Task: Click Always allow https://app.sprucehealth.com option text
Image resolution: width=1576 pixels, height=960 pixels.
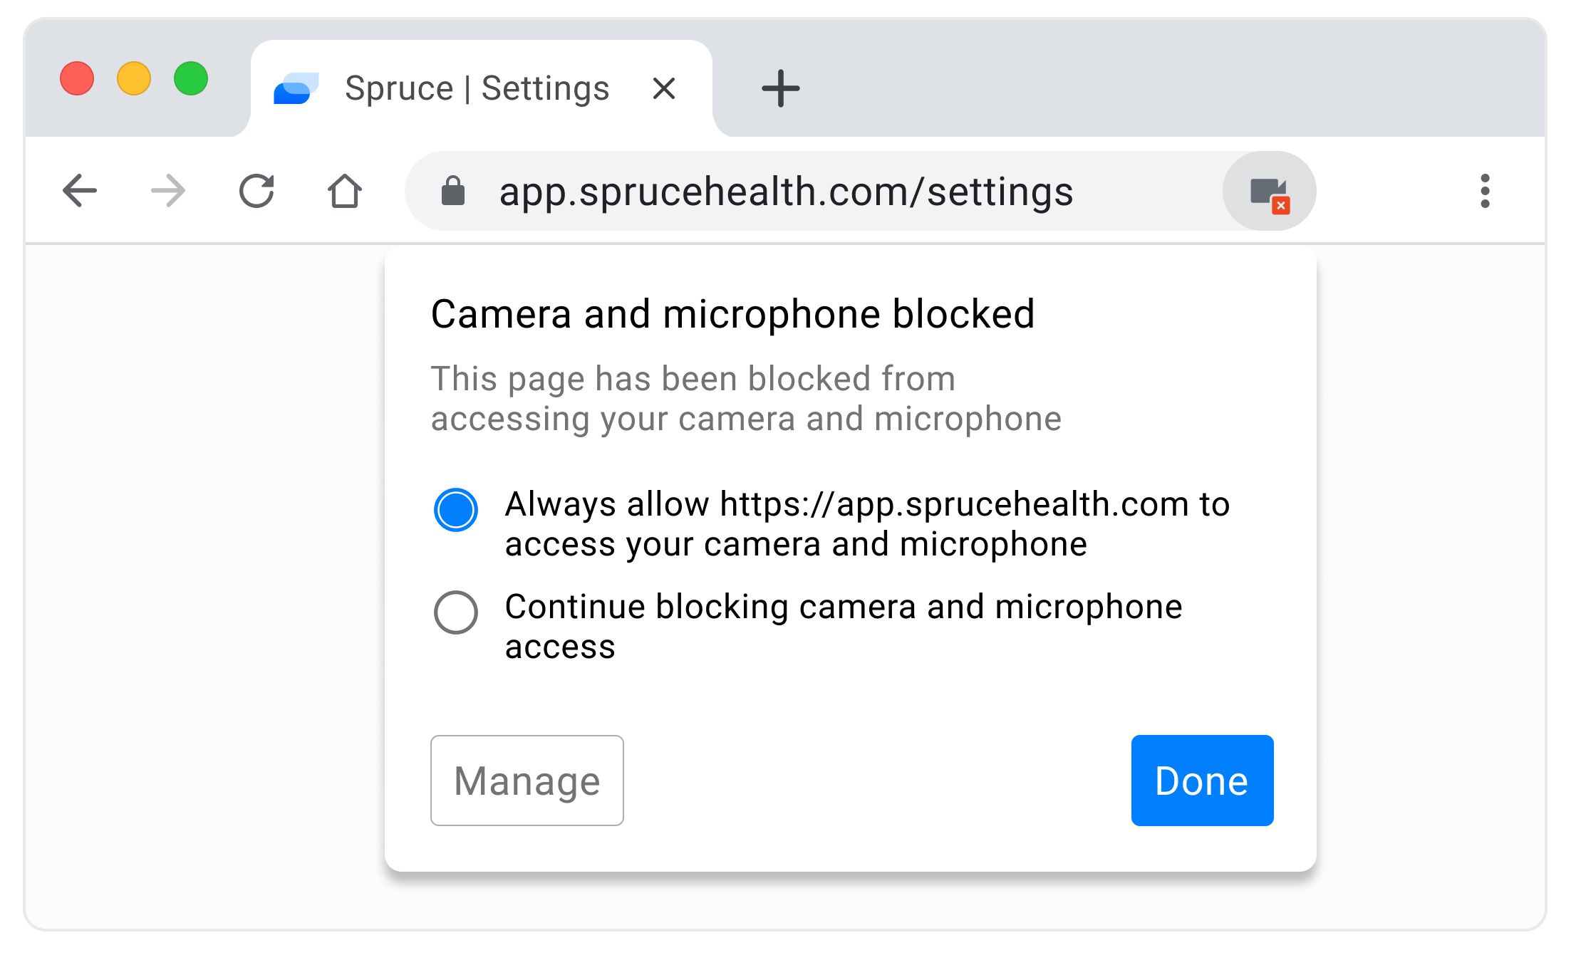Action: click(867, 524)
